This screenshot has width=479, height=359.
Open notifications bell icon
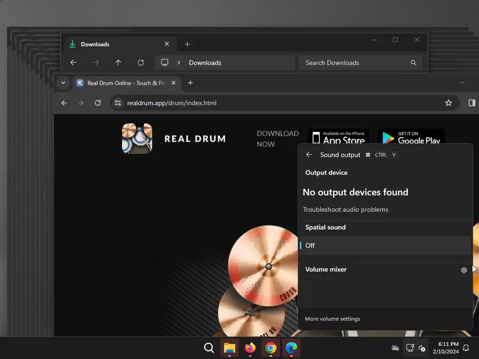click(466, 348)
